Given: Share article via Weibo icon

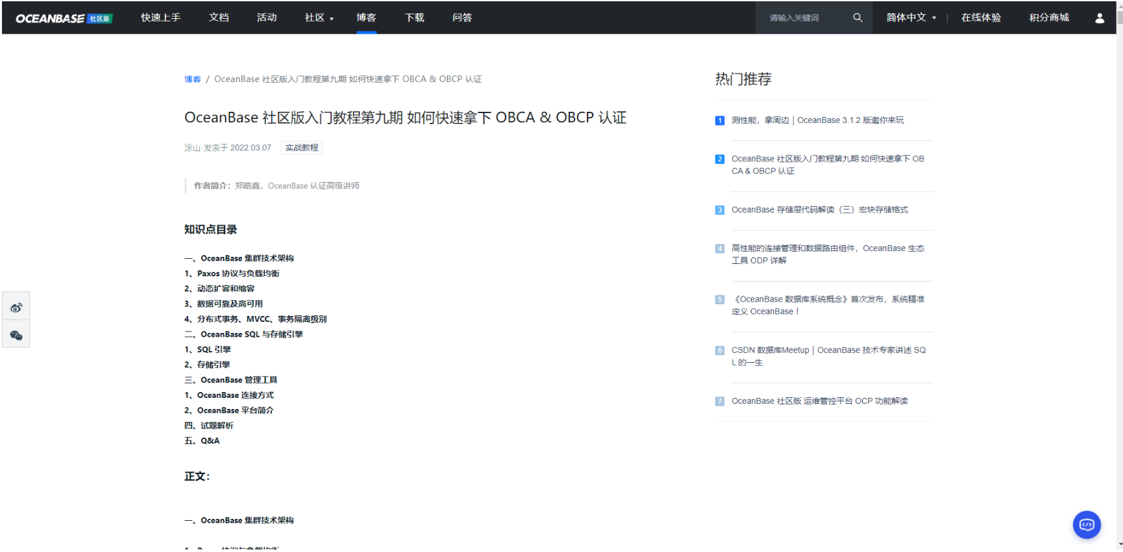Looking at the screenshot, I should [16, 308].
